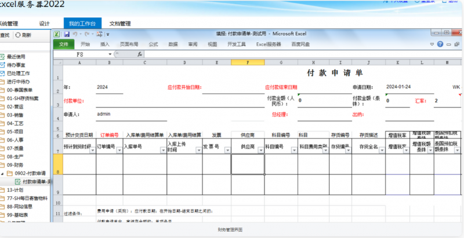The height and width of the screenshot is (238, 464).
Task: Open the 订单编号 filter dropdown
Action: (x=118, y=149)
